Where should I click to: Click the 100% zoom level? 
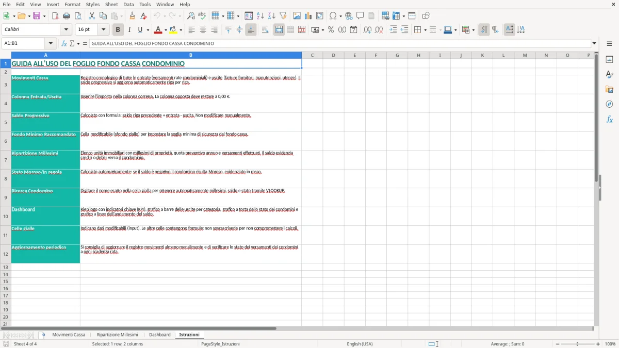(610, 344)
